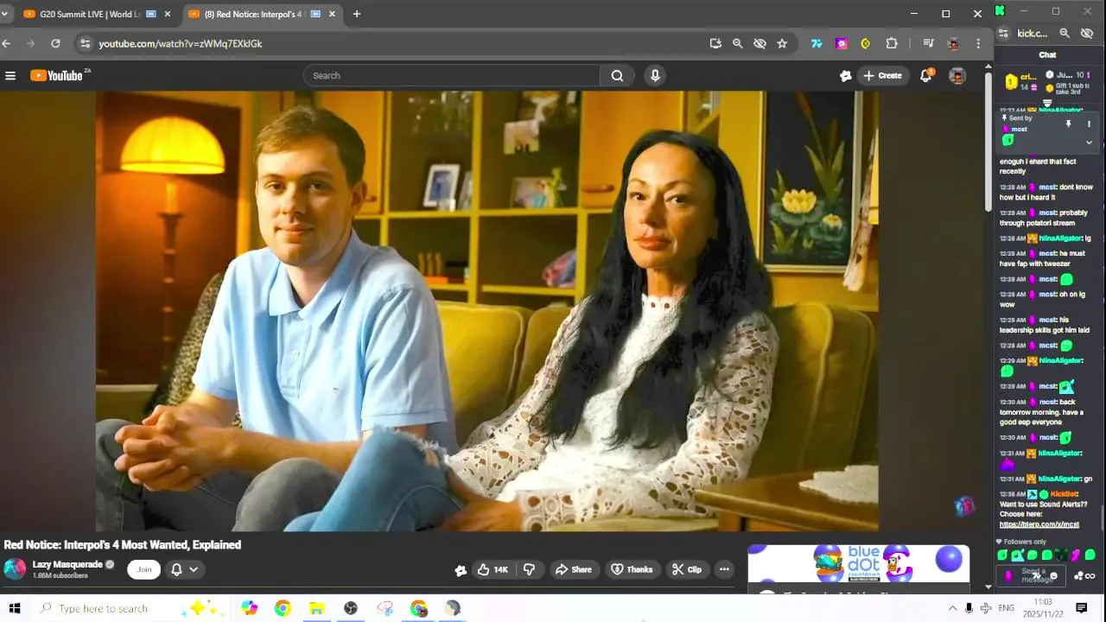Open Kick window site settings icon
This screenshot has height=622, width=1106.
pos(1003,34)
